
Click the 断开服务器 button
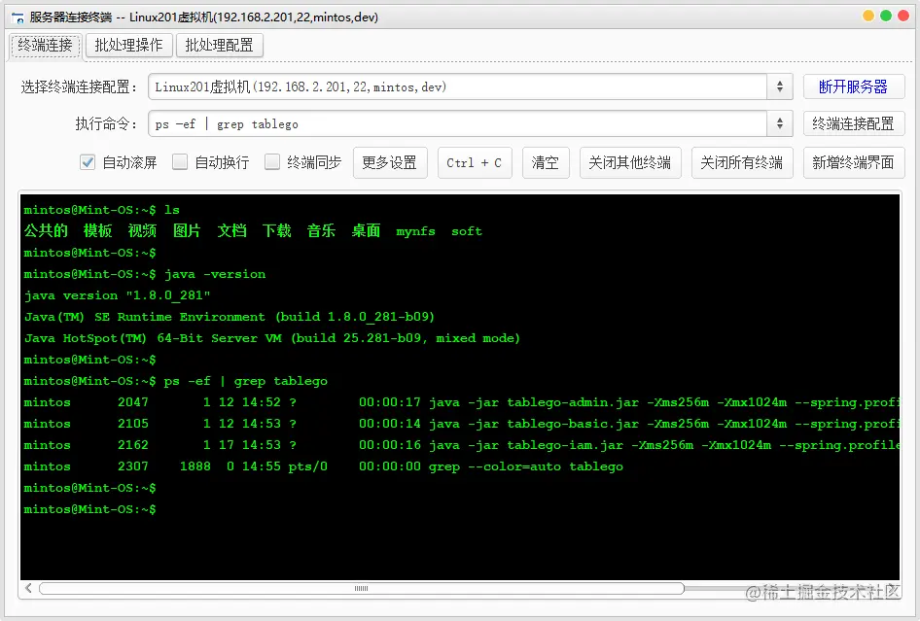click(854, 86)
